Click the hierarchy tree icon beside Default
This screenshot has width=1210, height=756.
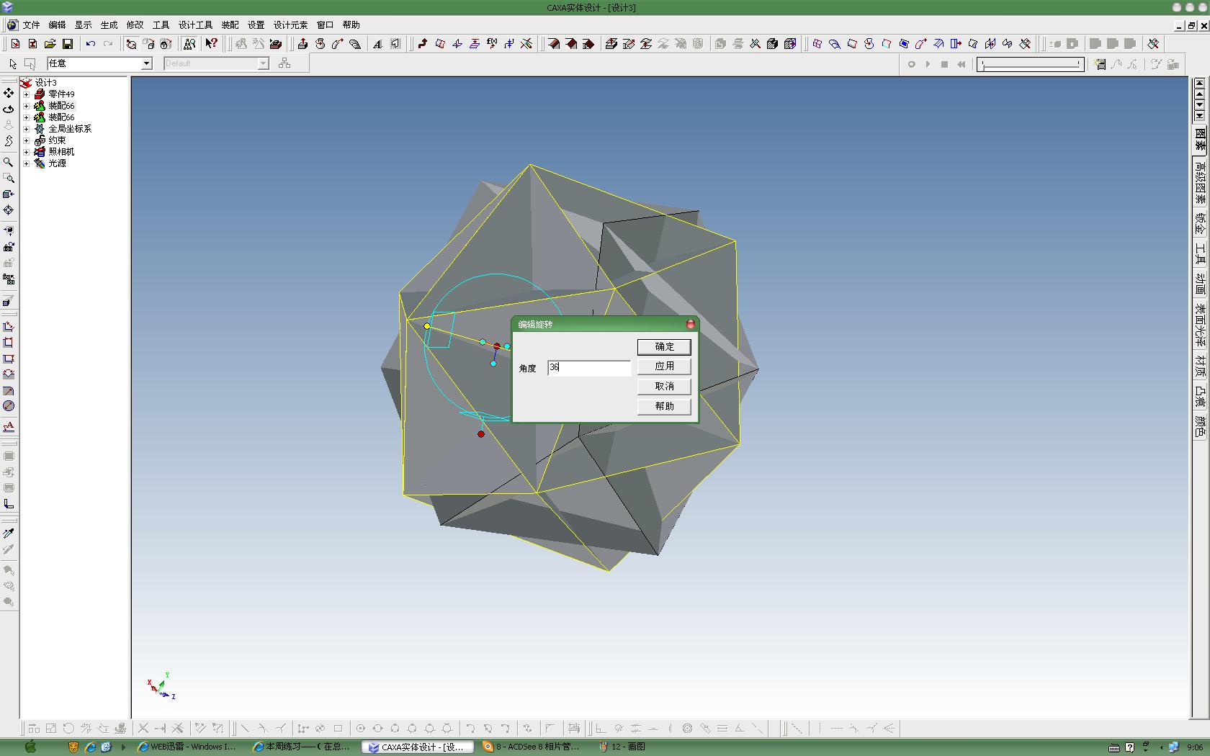(284, 63)
